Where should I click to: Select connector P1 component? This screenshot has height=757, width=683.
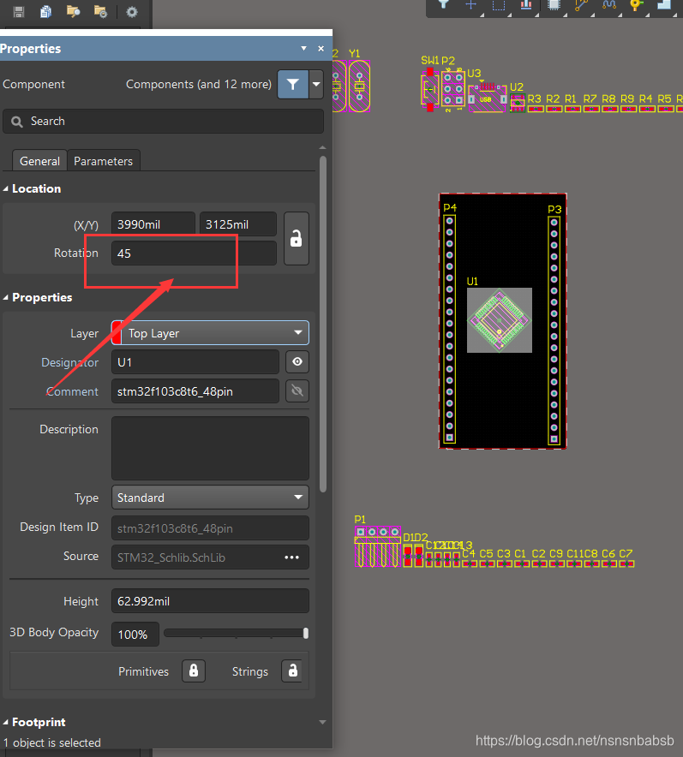tap(378, 546)
